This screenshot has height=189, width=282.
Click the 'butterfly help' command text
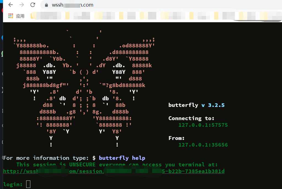click(x=122, y=158)
